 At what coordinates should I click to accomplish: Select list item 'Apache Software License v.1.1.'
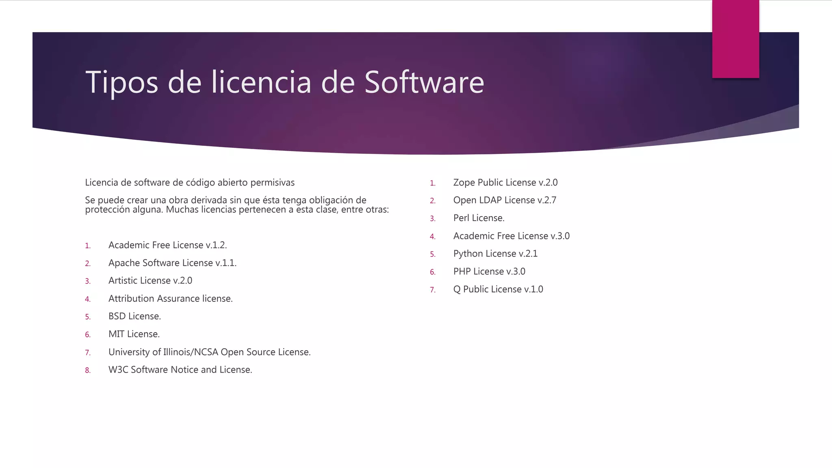(172, 263)
